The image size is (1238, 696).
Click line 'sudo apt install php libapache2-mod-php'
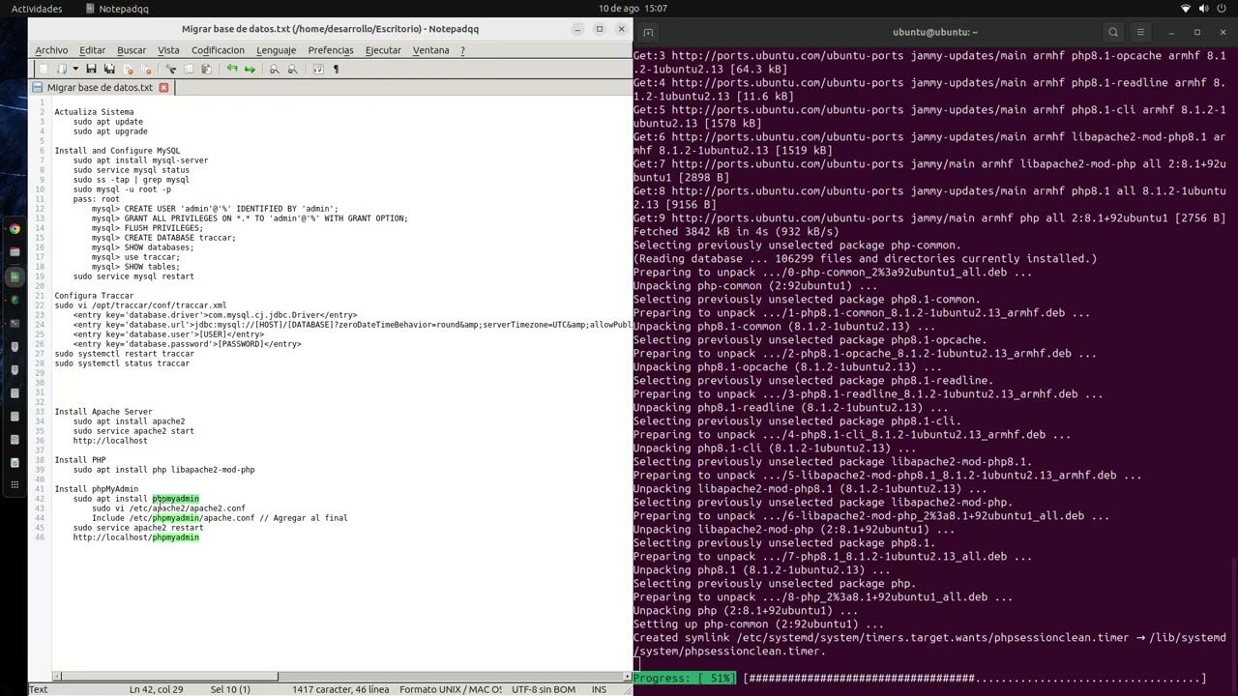click(163, 470)
